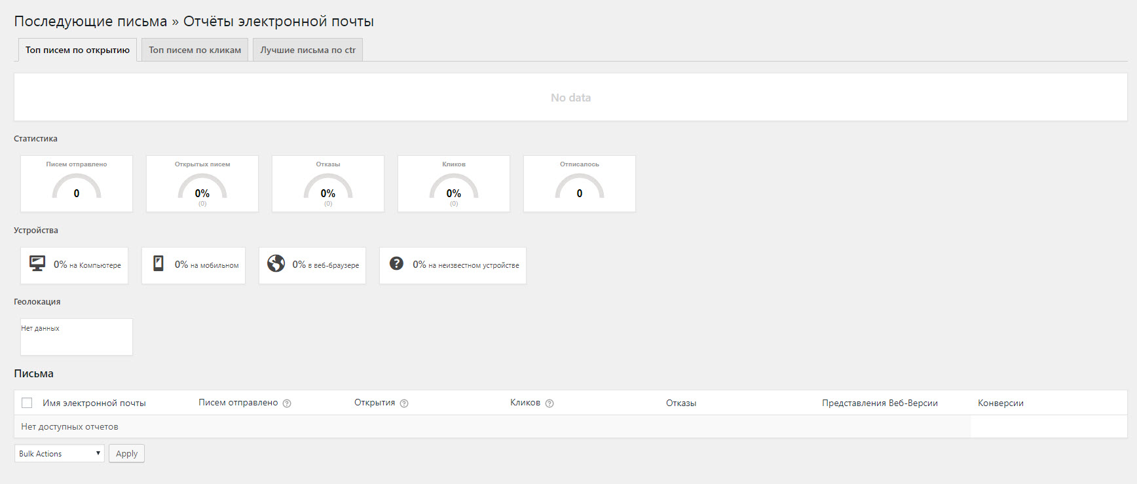
Task: Click the Представления Веб-Версии column header
Action: click(x=880, y=403)
